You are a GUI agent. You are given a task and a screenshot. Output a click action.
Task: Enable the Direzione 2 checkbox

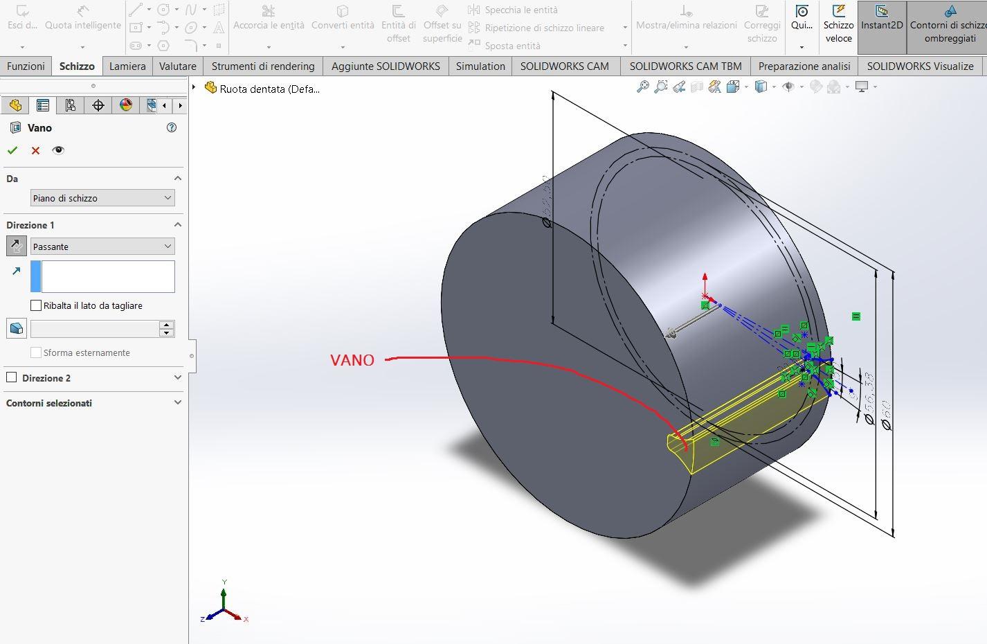pyautogui.click(x=11, y=377)
